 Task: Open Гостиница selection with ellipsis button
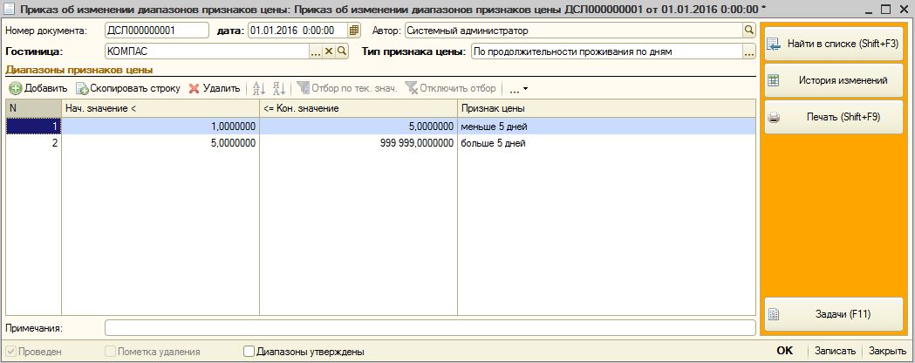[x=316, y=51]
